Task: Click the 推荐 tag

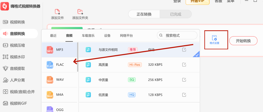Action: [x=133, y=50]
